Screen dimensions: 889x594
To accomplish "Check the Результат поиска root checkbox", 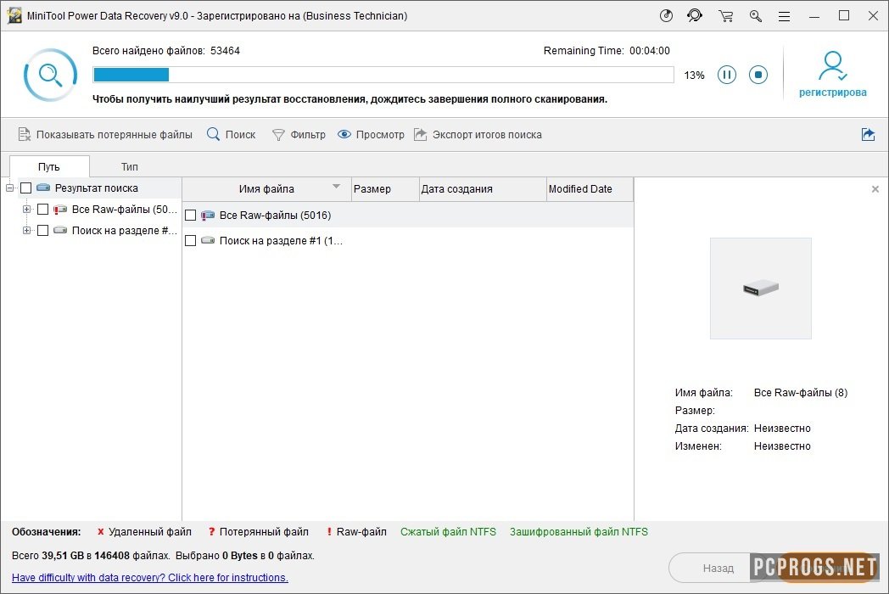I will [x=26, y=188].
